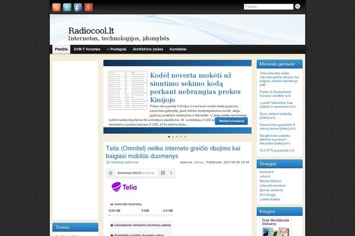
Task: Click the featured article table thumbnail
Action: click(x=128, y=90)
